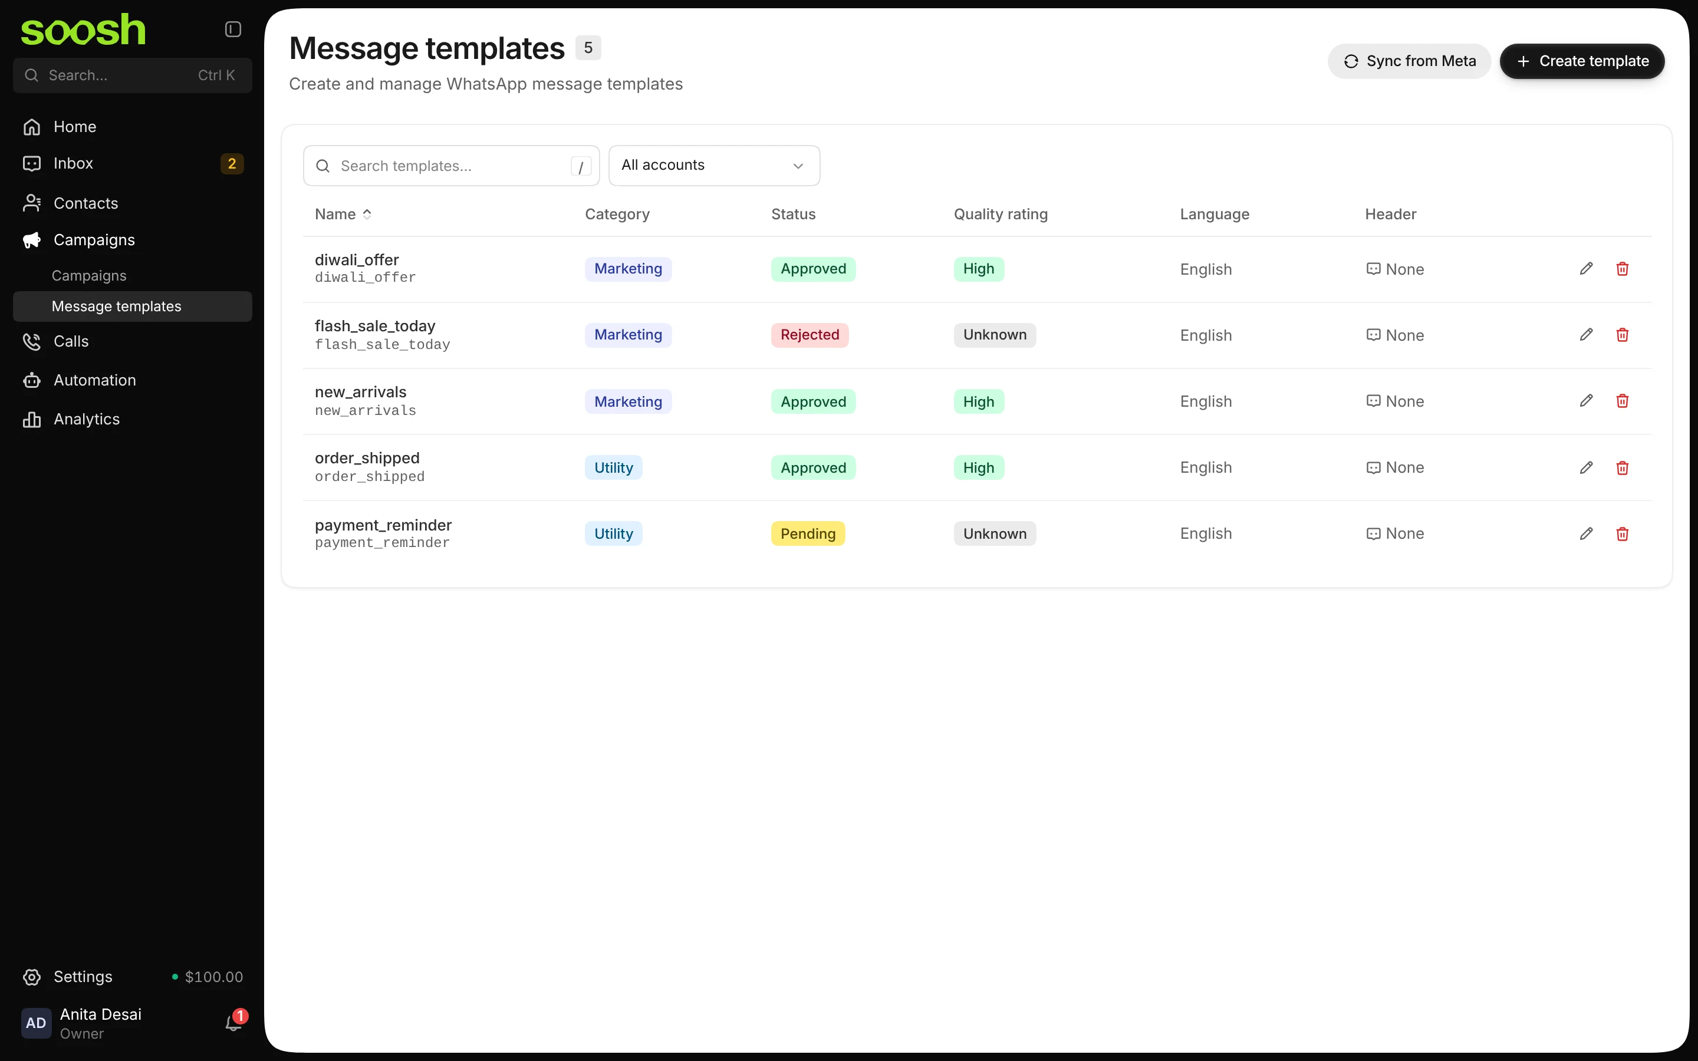Edit the order_shipped template
This screenshot has height=1061, width=1698.
point(1587,467)
